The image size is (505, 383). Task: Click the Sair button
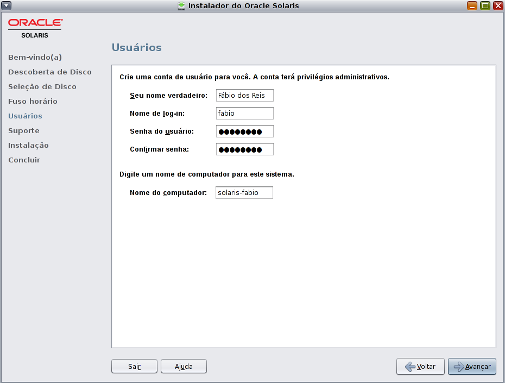click(134, 366)
